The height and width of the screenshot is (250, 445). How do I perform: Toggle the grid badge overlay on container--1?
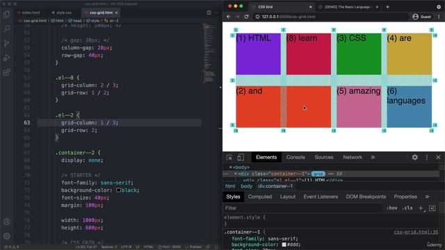(x=318, y=174)
